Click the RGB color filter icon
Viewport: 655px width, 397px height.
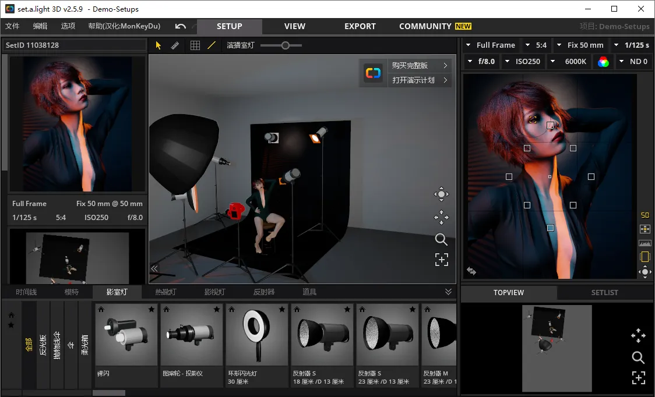(603, 62)
